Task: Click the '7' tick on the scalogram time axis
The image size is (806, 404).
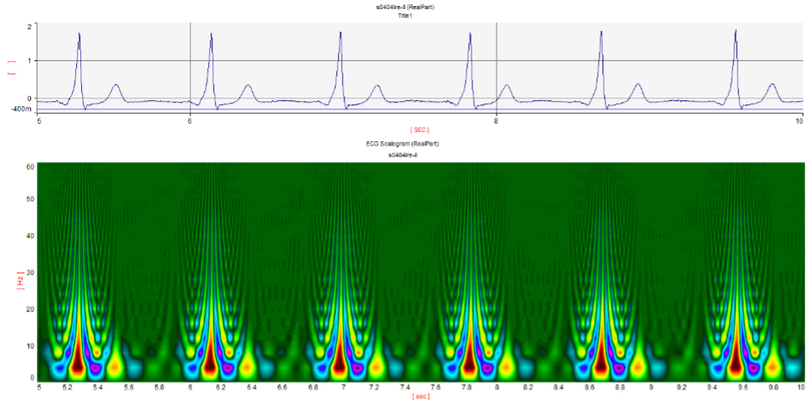Action: [344, 389]
